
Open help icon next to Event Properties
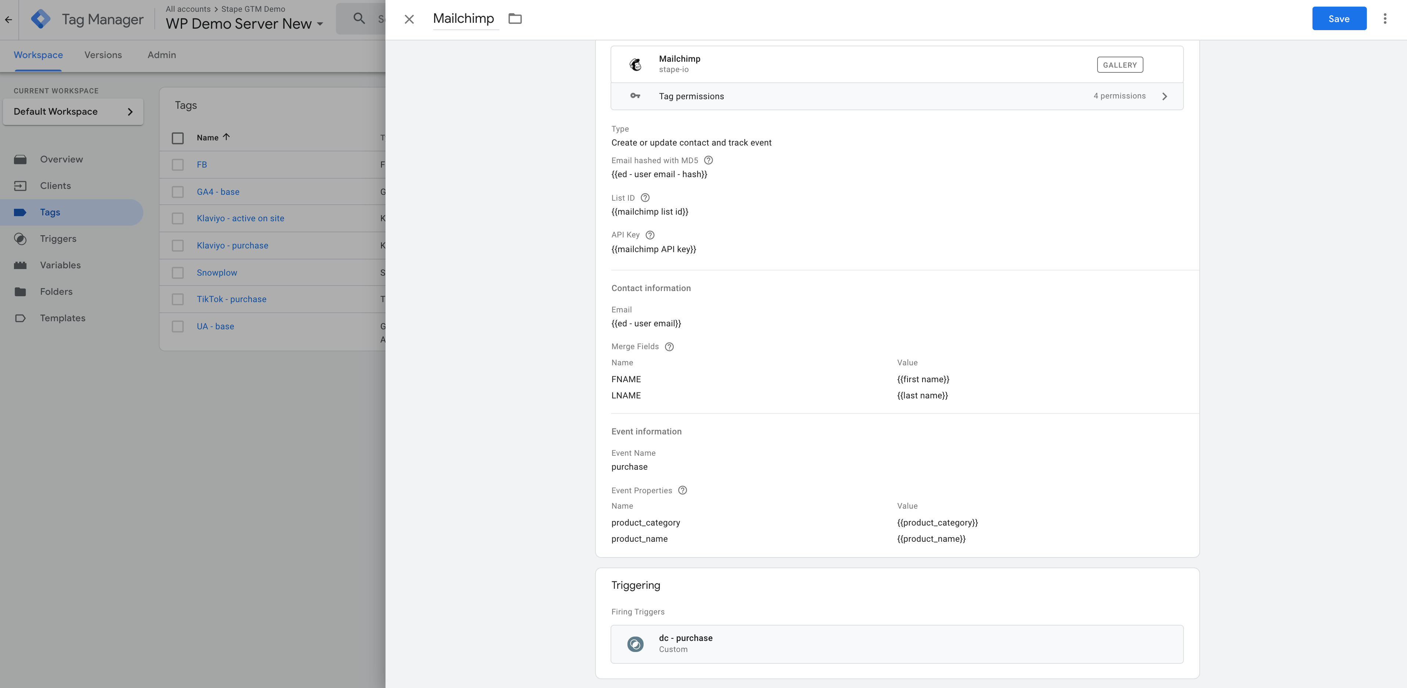683,490
